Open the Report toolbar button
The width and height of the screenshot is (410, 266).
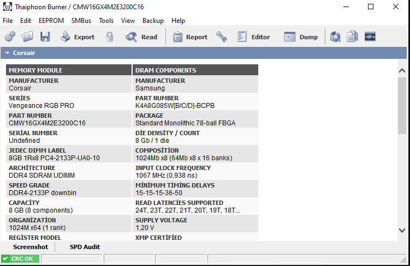(x=190, y=37)
